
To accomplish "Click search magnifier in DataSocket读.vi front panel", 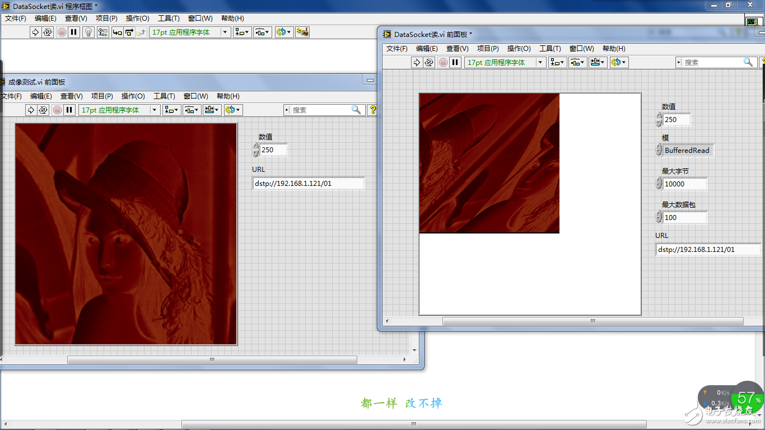I will point(748,62).
